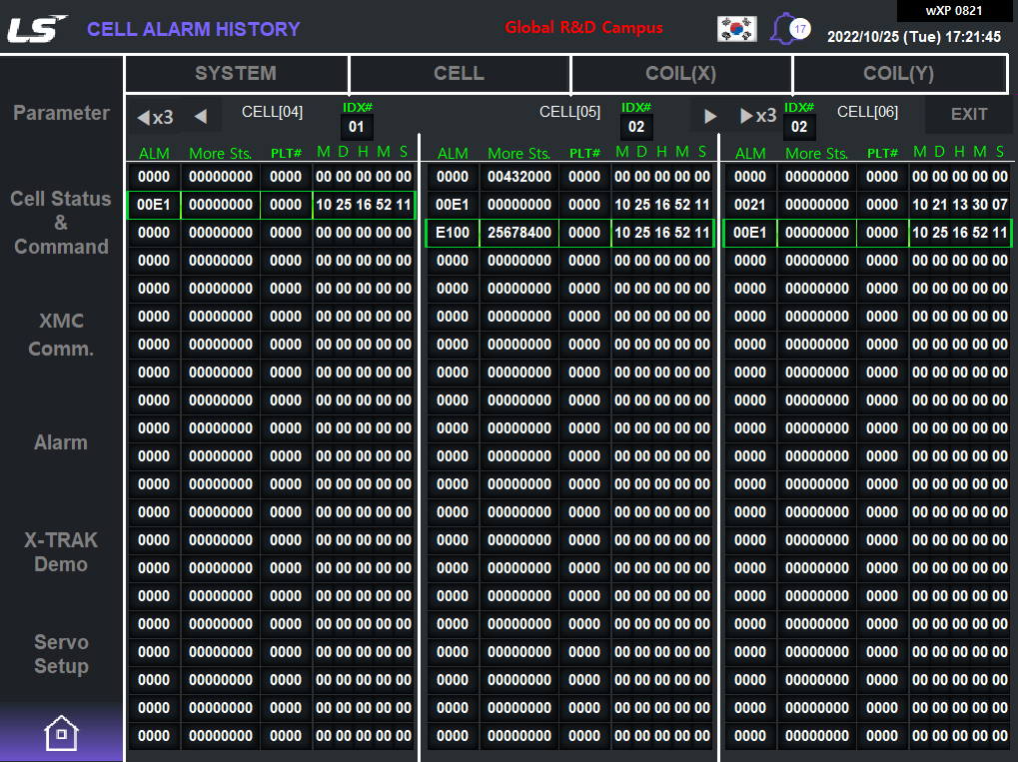Go home via the house icon
Image resolution: width=1018 pixels, height=762 pixels.
61,733
